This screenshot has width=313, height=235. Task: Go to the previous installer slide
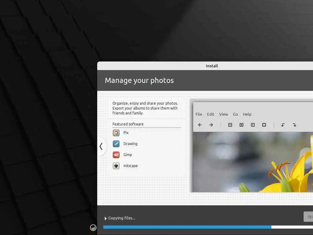click(x=101, y=147)
